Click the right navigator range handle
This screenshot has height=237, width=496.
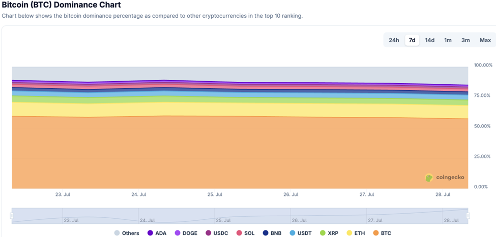(468, 216)
